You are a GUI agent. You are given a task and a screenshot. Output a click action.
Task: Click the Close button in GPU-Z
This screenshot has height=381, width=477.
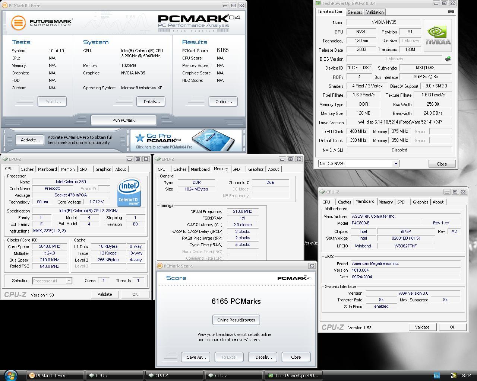tap(442, 164)
